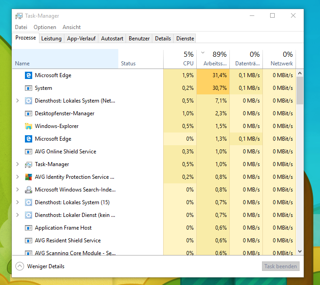Click the Task-Manager process row icon
Screen dimensions: 320x285
tap(29, 164)
